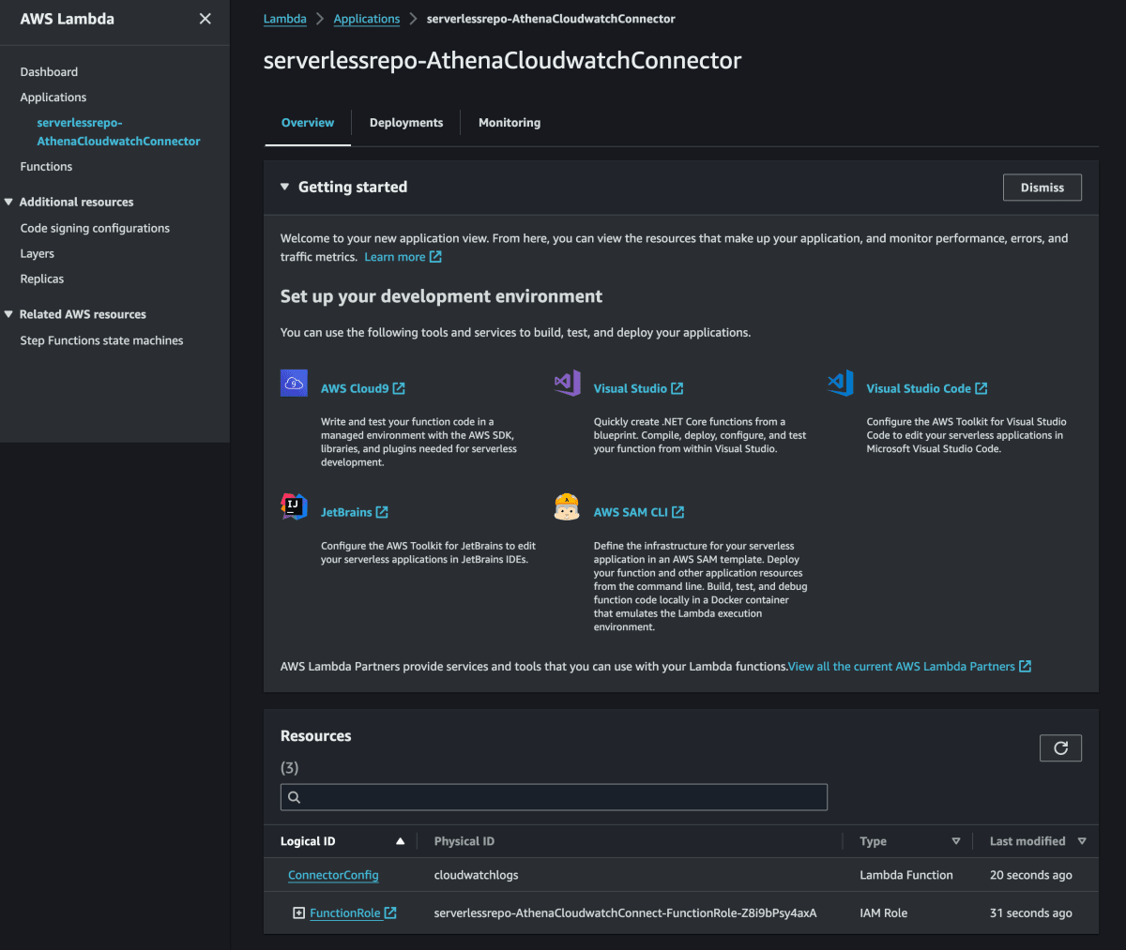Focus the Resources search input field
The image size is (1126, 950).
coord(554,797)
